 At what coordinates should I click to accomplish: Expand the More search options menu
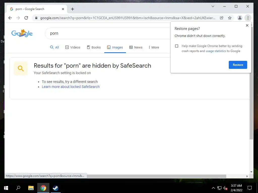[154, 47]
